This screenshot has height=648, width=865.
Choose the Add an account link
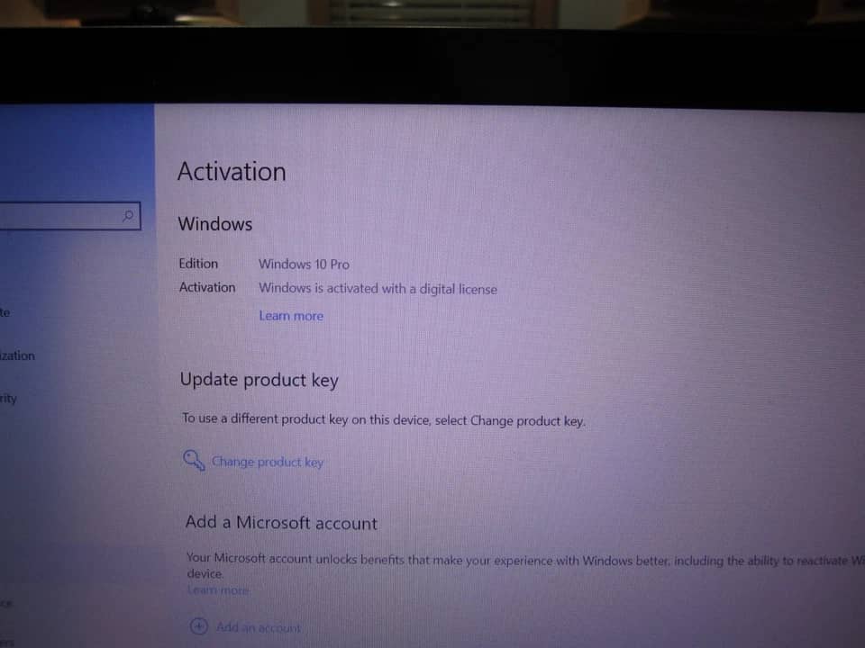259,627
